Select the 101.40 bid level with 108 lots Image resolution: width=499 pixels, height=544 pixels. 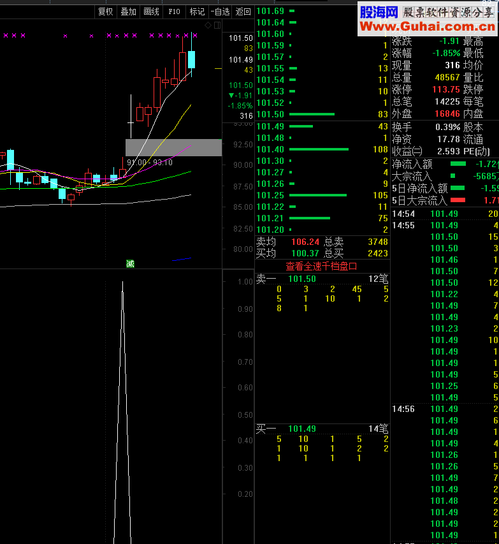322,149
